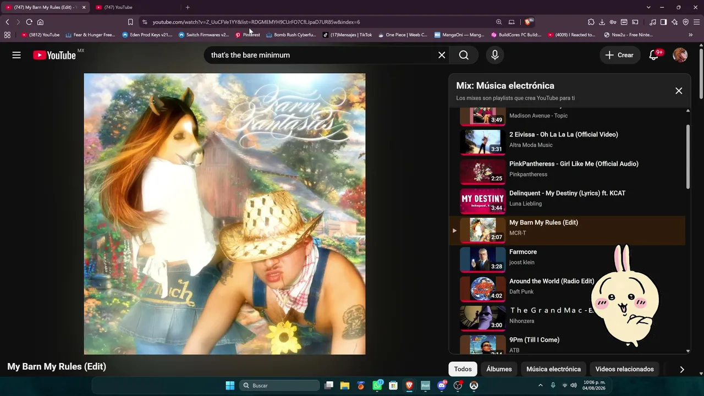704x396 pixels.
Task: Open the browser main menu
Action: (x=696, y=22)
